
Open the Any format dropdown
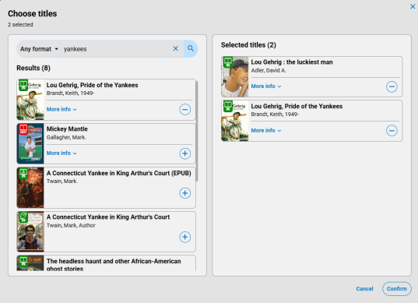pyautogui.click(x=39, y=49)
